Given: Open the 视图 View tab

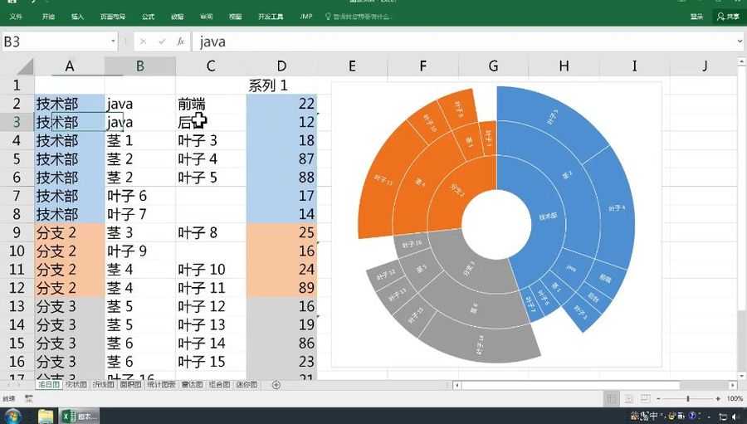Looking at the screenshot, I should click(236, 17).
